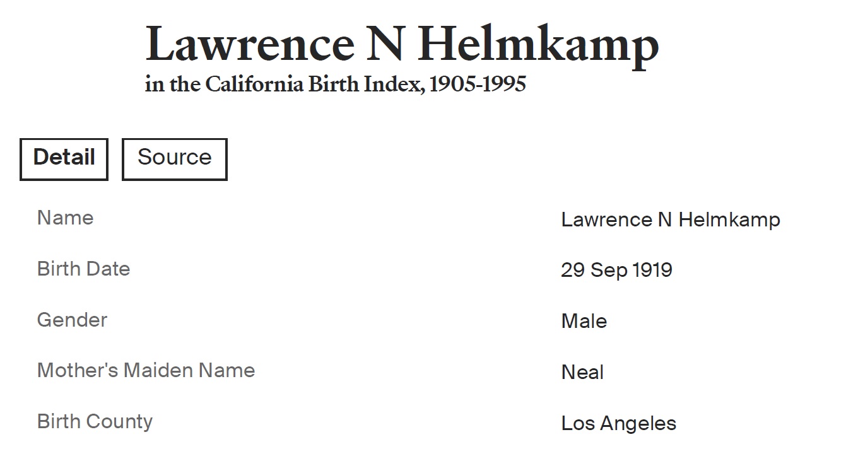Click the maiden name value Neal
This screenshot has height=449, width=846.
point(582,372)
